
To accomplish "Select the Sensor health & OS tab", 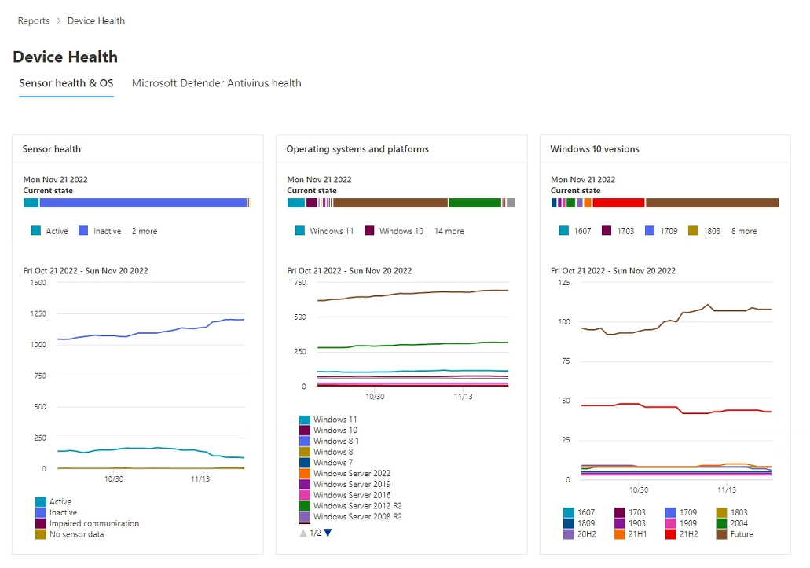I will point(66,83).
